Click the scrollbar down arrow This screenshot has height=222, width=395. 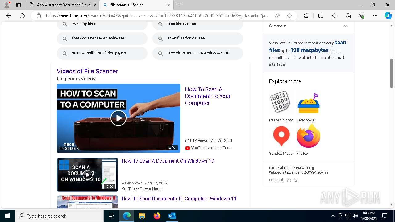coord(392,204)
